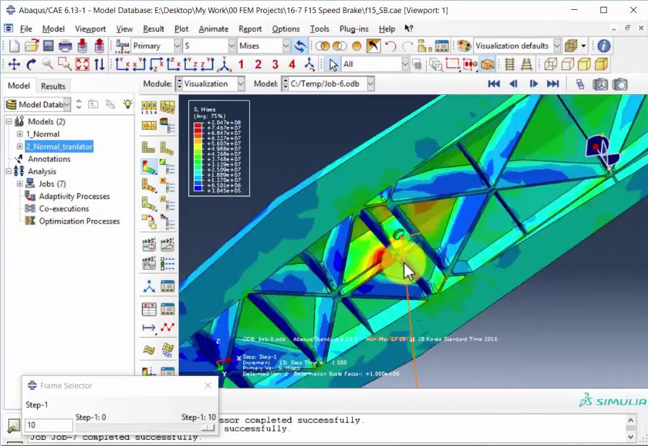
Task: Select the Pan View tool
Action: 14,64
